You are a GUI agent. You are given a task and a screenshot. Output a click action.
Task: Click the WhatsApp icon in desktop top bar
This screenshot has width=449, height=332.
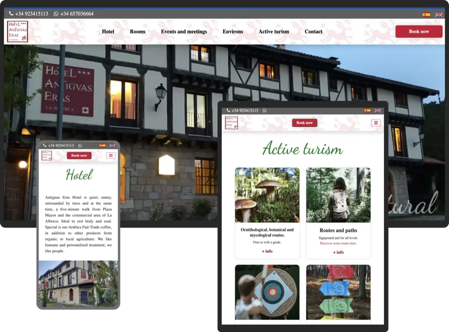click(56, 14)
